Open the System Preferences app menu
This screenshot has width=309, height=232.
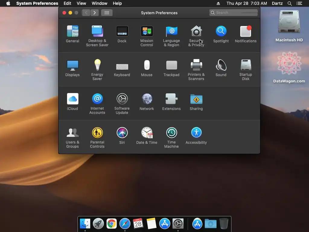tap(37, 3)
